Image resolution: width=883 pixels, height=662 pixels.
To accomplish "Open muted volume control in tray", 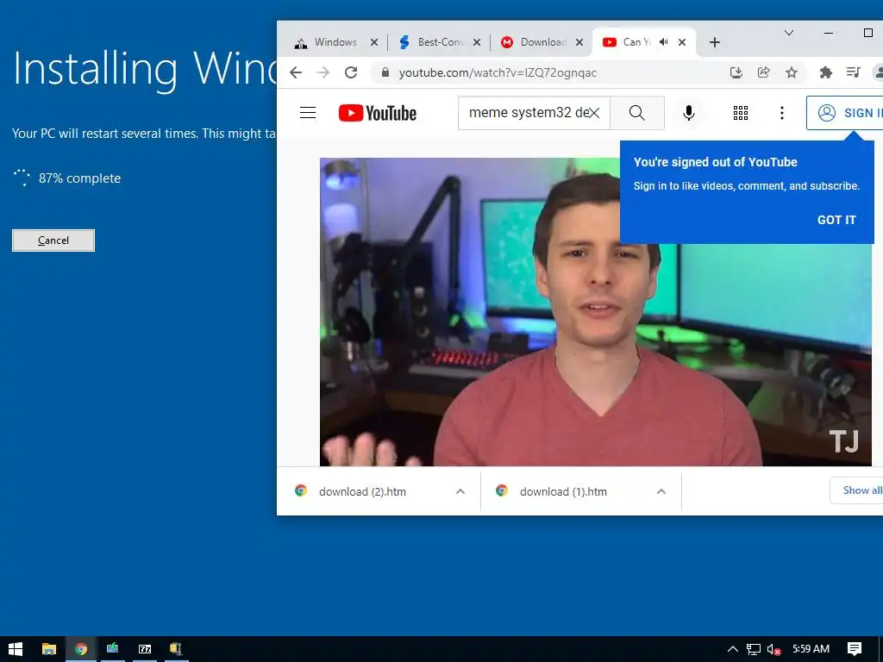I will (774, 649).
